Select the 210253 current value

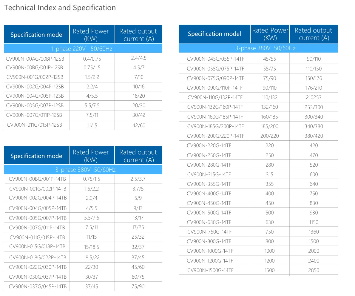(314, 97)
